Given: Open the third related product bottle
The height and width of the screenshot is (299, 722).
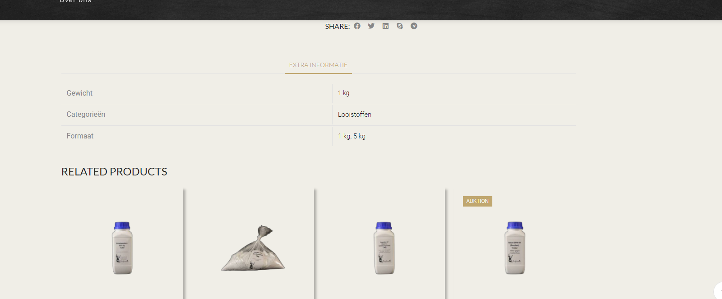Looking at the screenshot, I should (384, 248).
